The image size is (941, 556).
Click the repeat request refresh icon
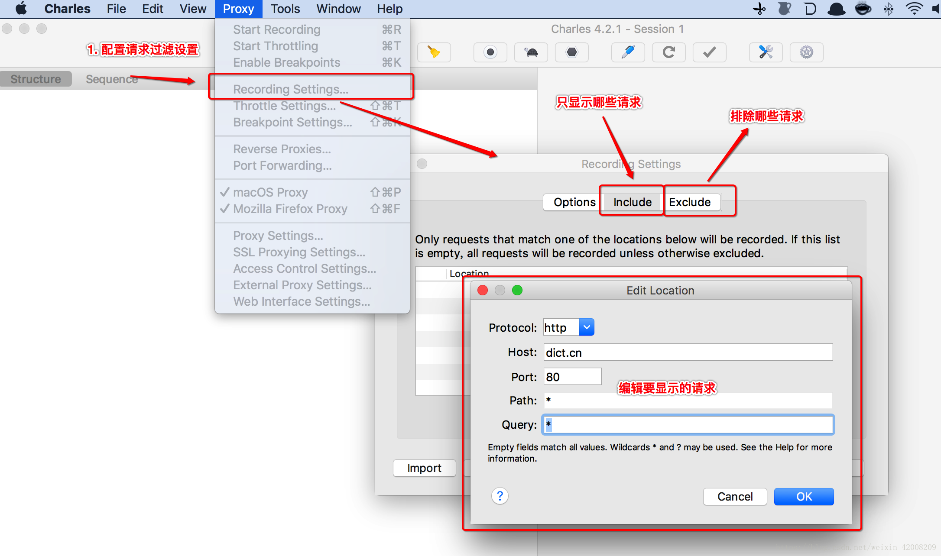pyautogui.click(x=668, y=52)
